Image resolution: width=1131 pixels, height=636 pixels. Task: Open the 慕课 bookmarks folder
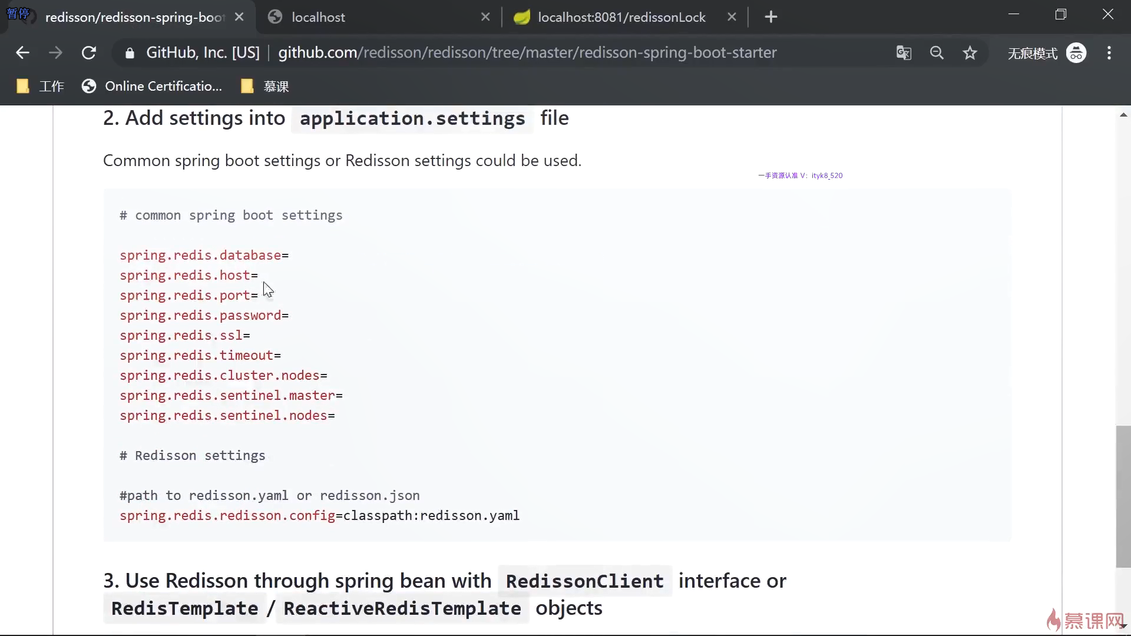click(265, 87)
